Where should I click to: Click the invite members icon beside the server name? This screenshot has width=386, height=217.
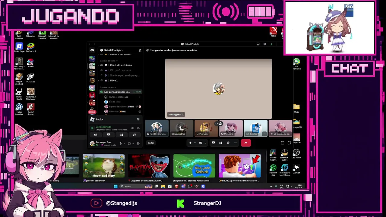pos(140,50)
